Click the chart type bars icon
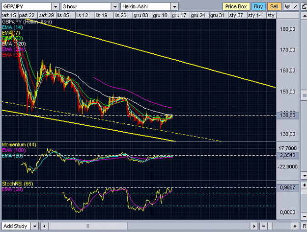 tap(287, 7)
